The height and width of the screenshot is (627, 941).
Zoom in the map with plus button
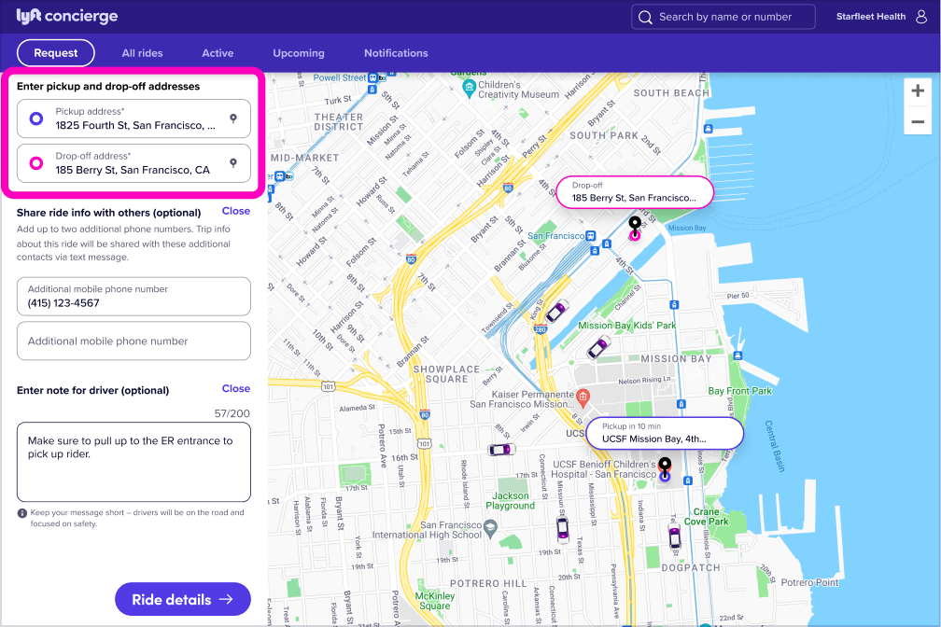(x=918, y=91)
